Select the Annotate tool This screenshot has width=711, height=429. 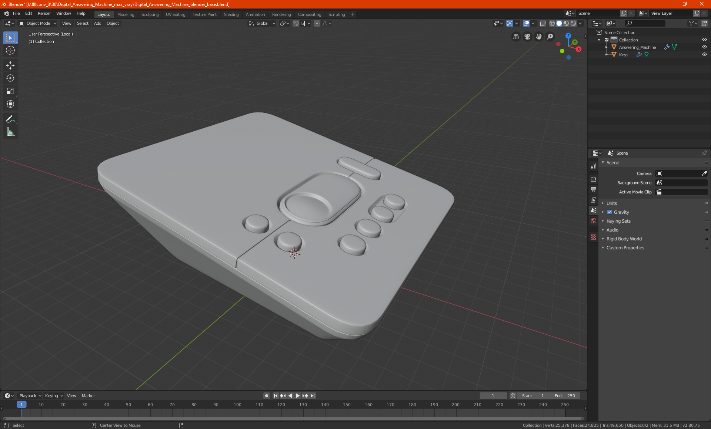(10, 119)
